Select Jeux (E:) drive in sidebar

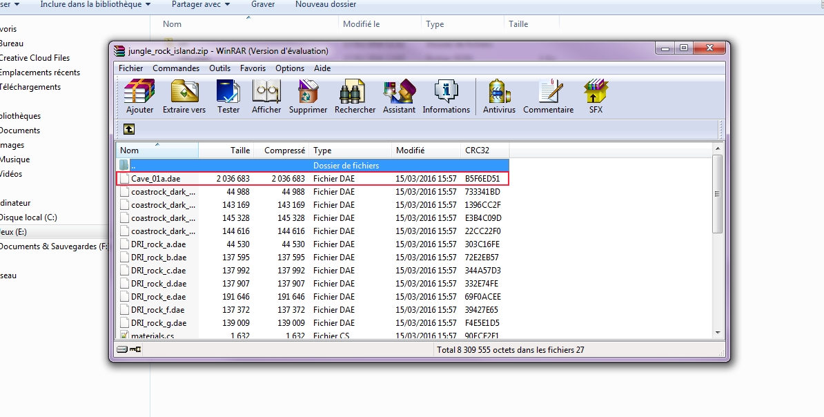coord(14,231)
